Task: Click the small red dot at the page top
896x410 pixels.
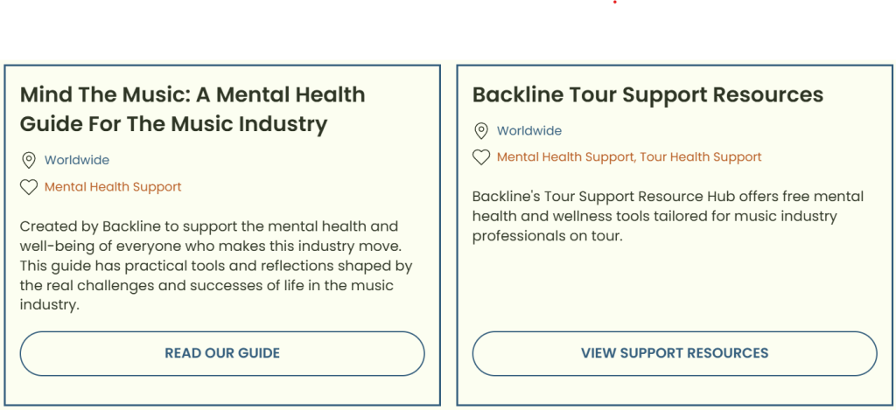Action: coord(615,2)
